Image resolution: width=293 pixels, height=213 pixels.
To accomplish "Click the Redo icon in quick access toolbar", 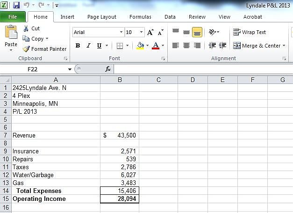I will (x=41, y=5).
